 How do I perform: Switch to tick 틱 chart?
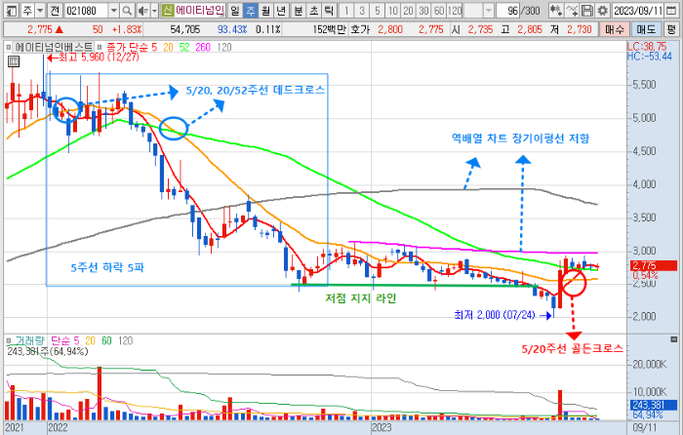(329, 10)
